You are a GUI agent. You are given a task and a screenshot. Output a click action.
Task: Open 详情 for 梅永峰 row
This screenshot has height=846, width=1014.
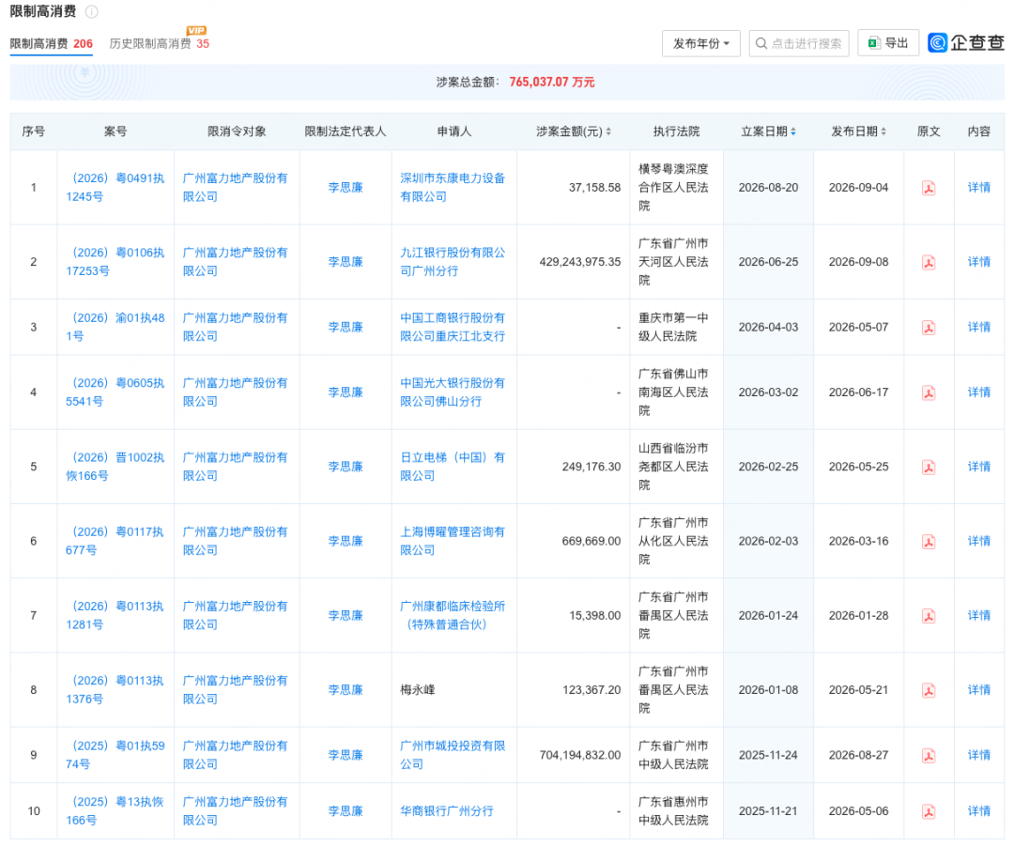coord(978,690)
